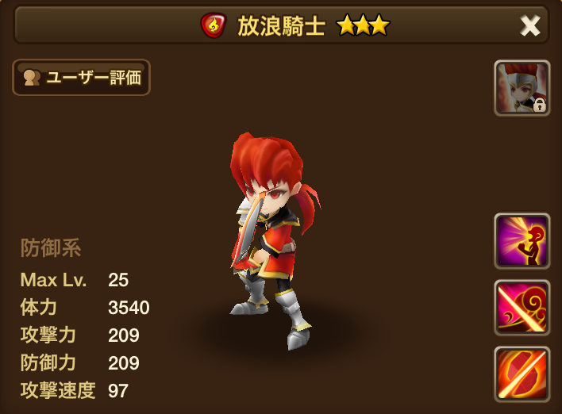The image size is (562, 414).
Task: Click the Max Lv. stat label
Action: tap(53, 280)
